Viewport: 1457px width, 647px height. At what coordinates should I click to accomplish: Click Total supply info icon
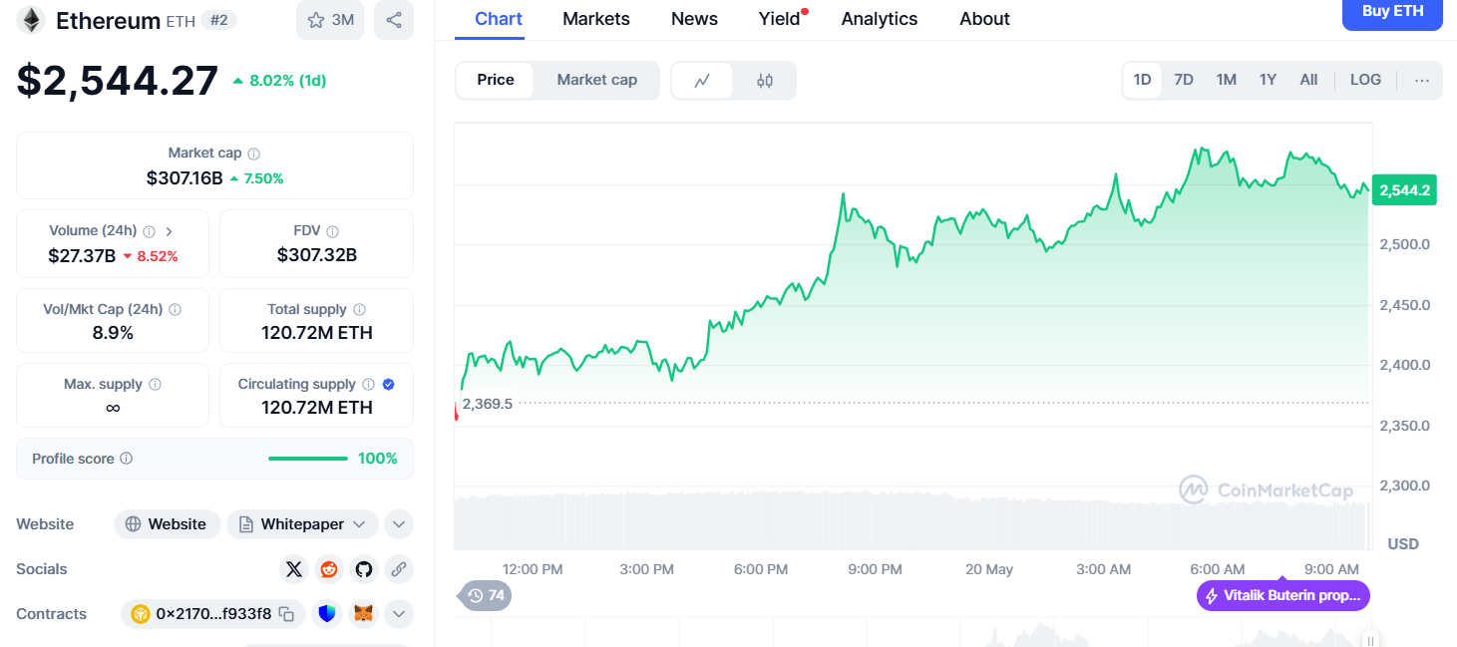pos(359,310)
